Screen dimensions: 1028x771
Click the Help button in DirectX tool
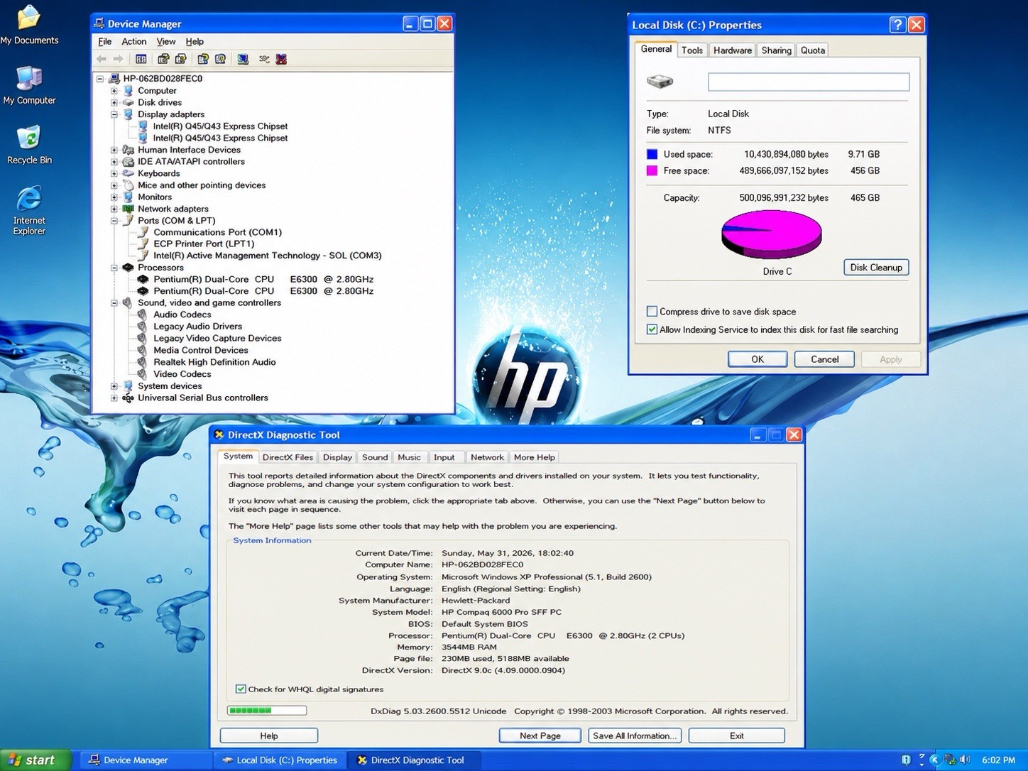(x=269, y=736)
